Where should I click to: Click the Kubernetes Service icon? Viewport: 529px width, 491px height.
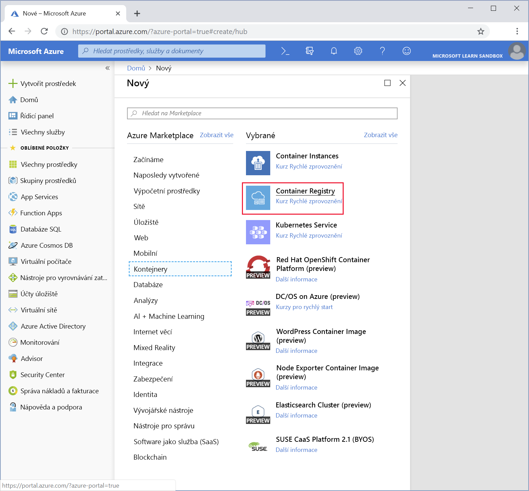pyautogui.click(x=258, y=232)
